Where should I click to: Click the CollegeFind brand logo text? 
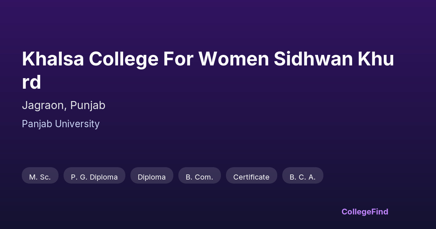click(364, 212)
